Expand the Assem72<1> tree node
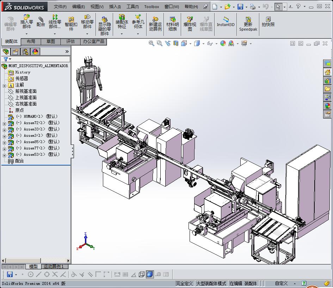 click(x=4, y=123)
